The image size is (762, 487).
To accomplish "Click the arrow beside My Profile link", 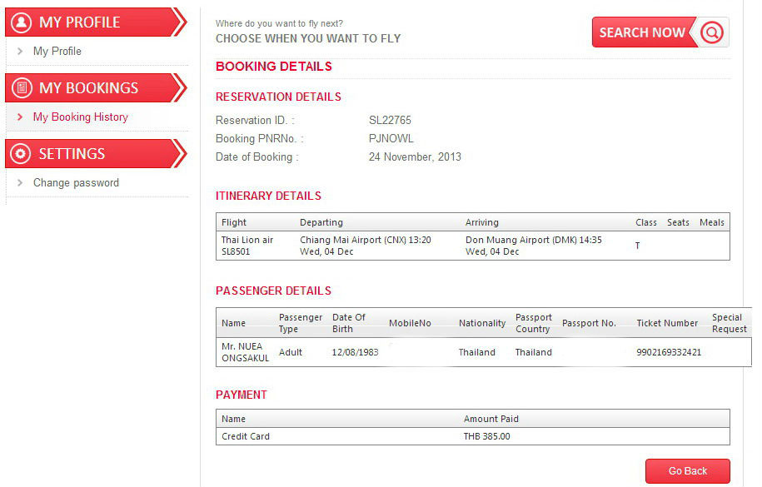I will 20,52.
